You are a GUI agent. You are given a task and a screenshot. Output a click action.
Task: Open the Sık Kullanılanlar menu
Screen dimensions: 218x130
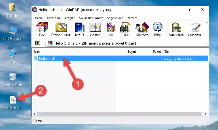click(x=91, y=18)
